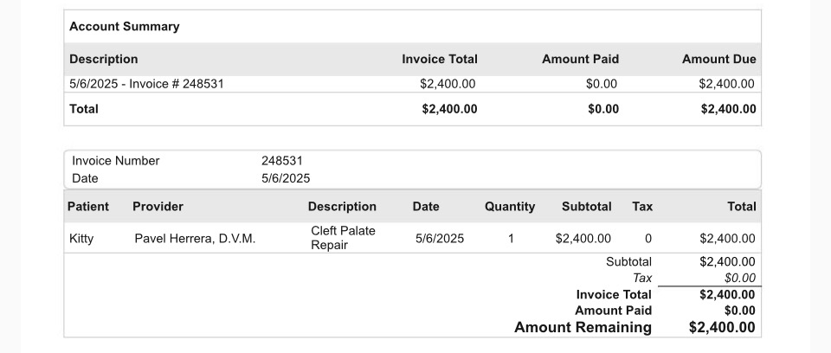Click the Amount Due column header
Viewport: 831px width, 353px height.
[718, 60]
